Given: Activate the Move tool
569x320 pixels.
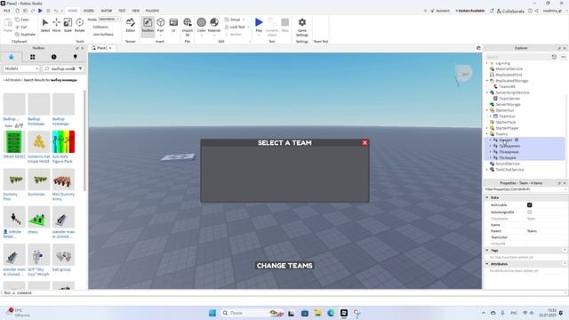Looking at the screenshot, I should [57, 26].
